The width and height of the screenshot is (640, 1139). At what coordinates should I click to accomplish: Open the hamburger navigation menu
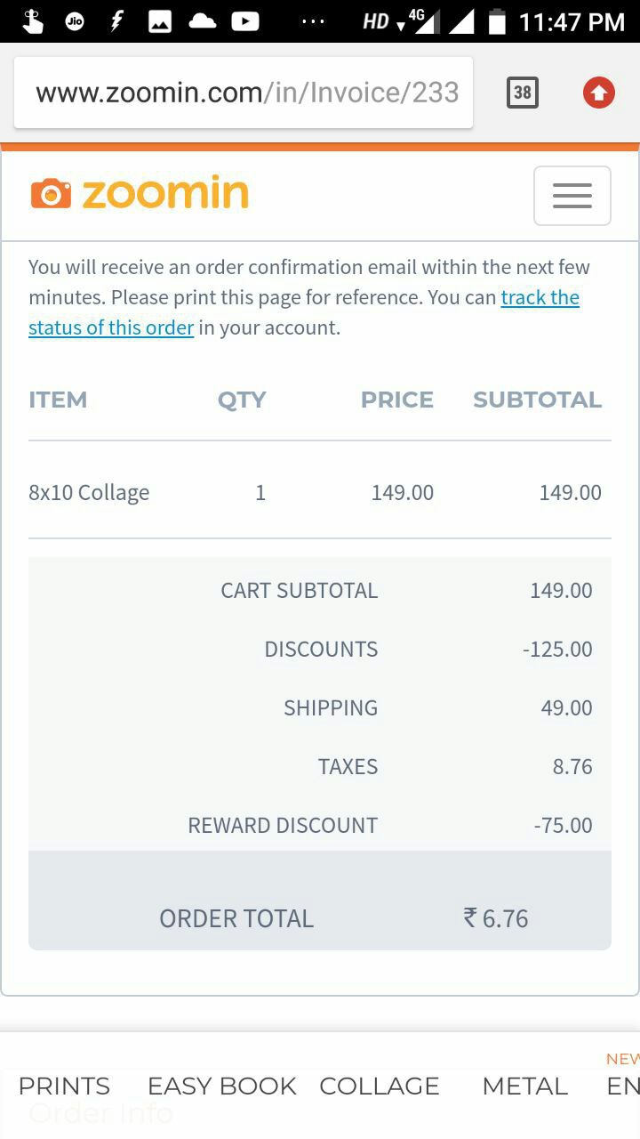point(572,196)
